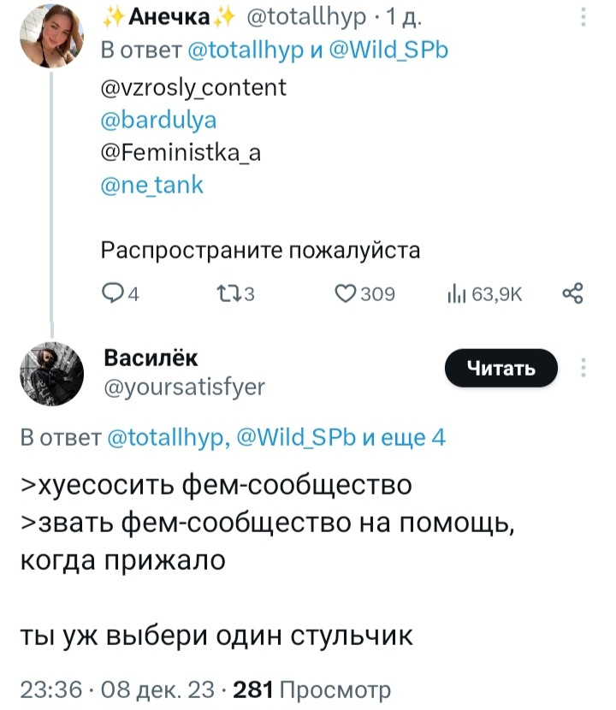Screen dimensions: 616x710
Task: Open more options on Василёк's tweet
Action: coord(583,368)
